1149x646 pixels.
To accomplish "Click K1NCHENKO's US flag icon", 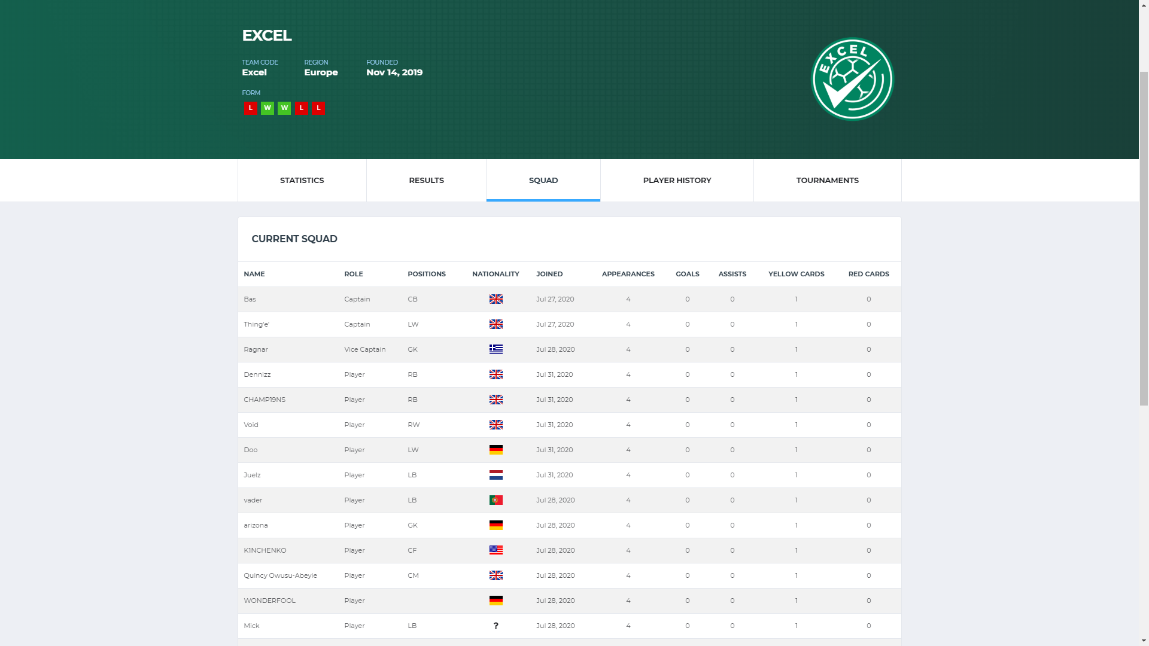I will [496, 550].
